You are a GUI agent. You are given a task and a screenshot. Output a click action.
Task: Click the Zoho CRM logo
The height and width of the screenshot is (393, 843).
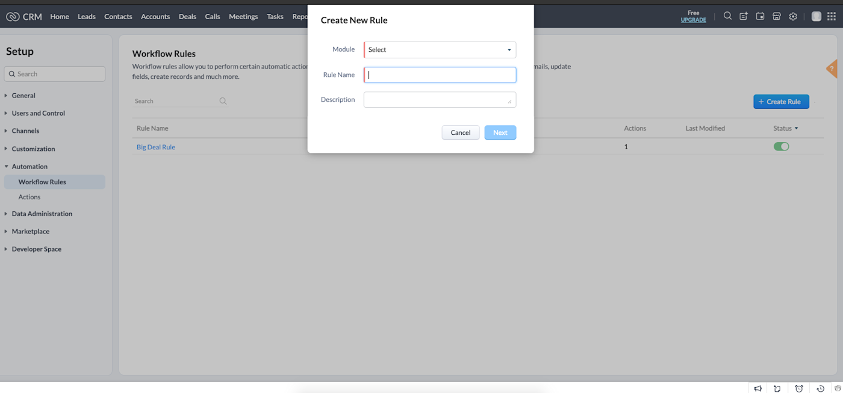(x=24, y=16)
